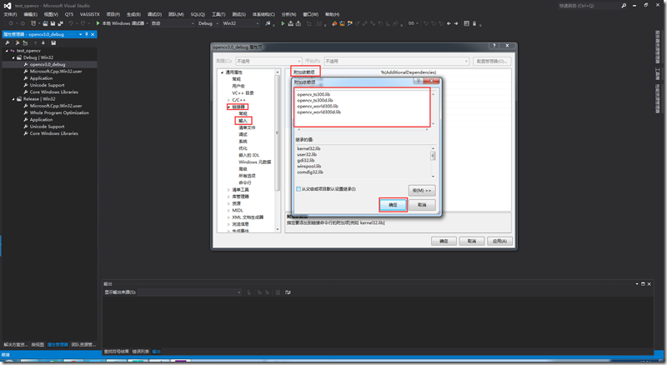Click the Undo toolbar icon

pos(71,23)
